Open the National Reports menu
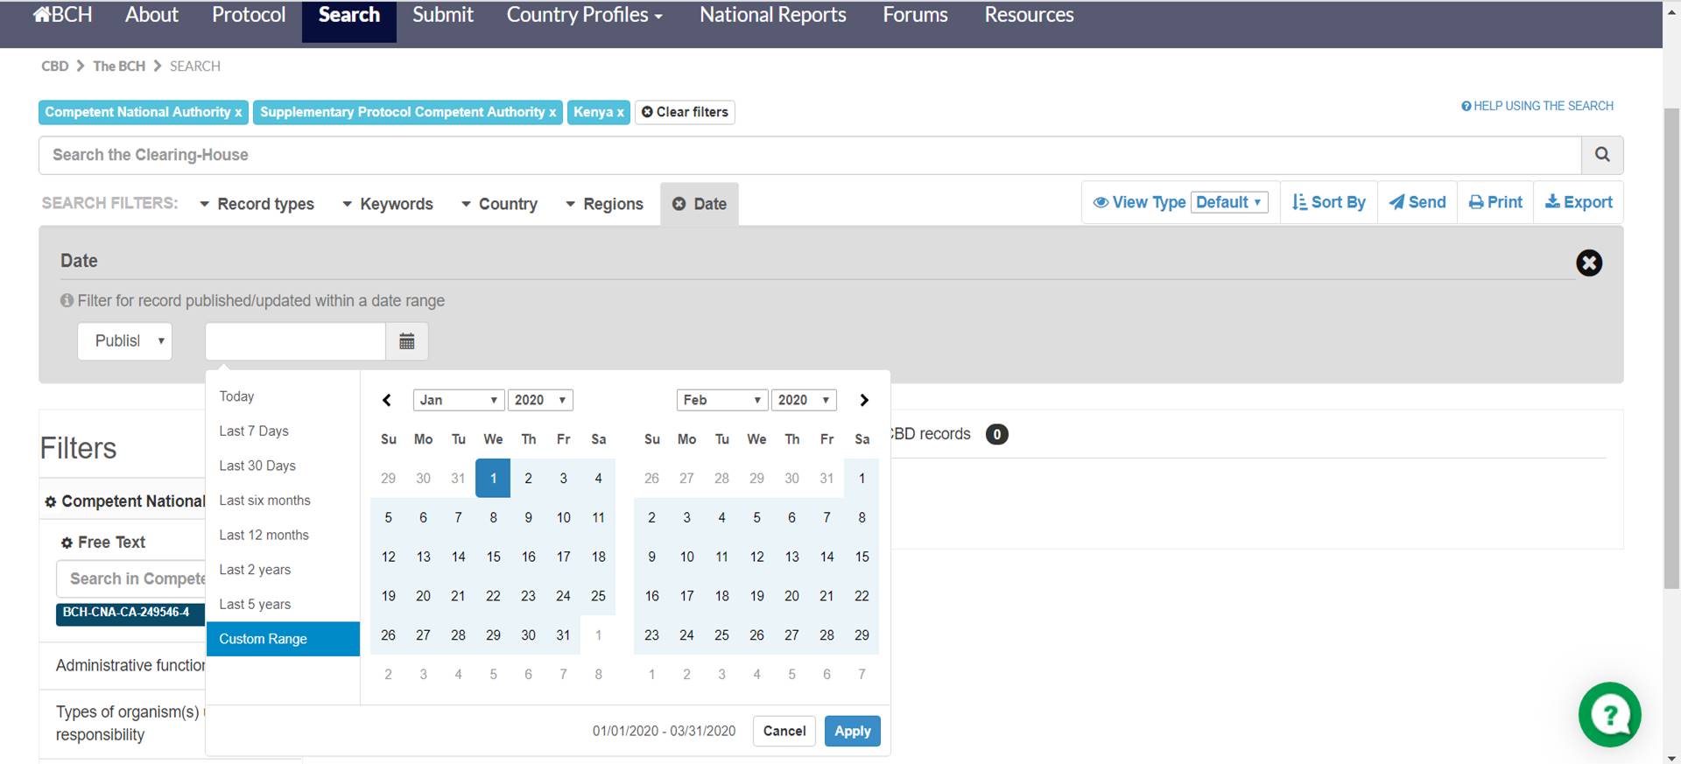Viewport: 1681px width, 764px height. [x=772, y=15]
